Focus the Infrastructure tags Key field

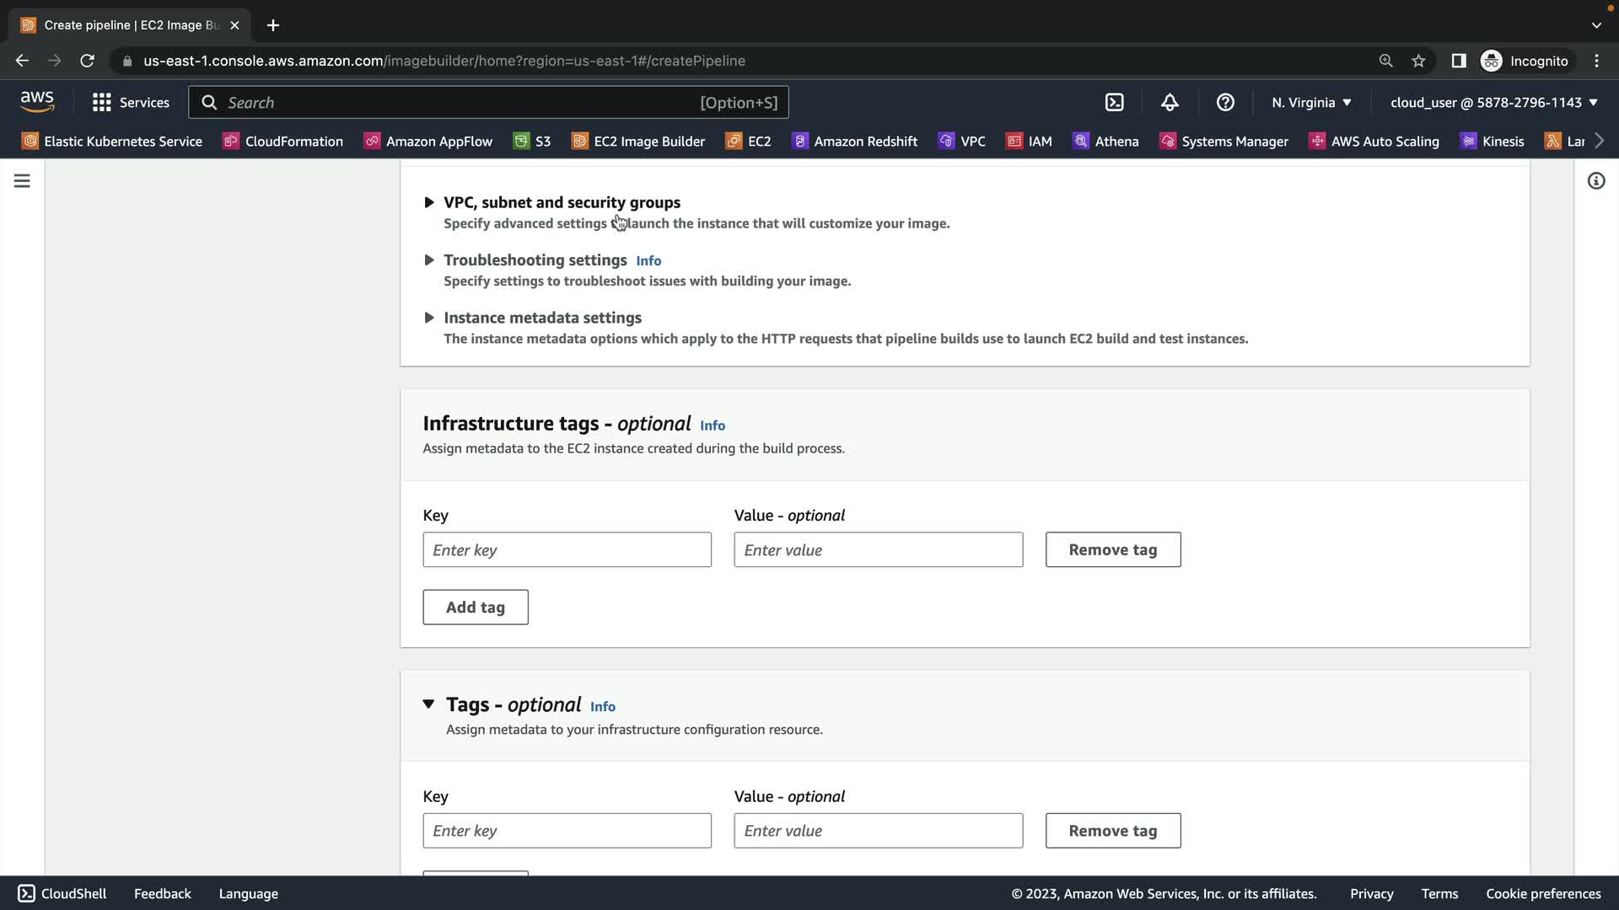[x=567, y=549]
